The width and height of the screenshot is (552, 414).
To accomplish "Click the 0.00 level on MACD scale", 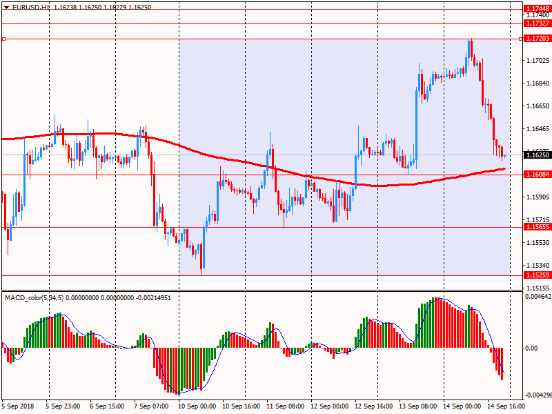I will coord(531,348).
